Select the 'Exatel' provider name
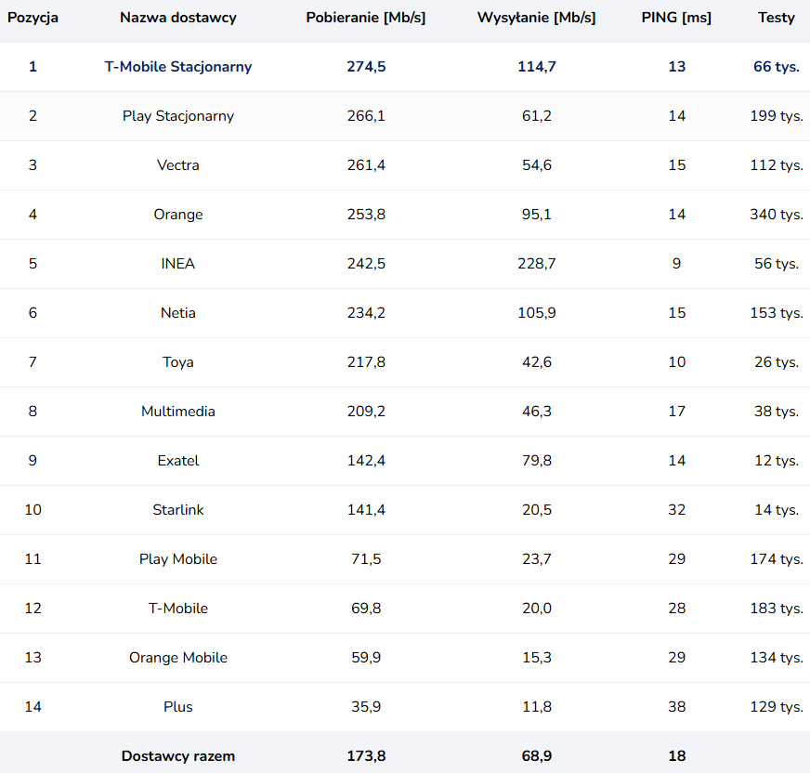 (178, 461)
